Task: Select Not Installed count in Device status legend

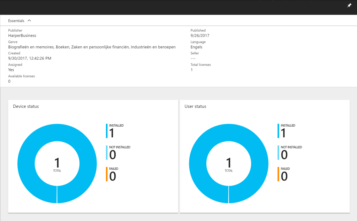Action: (112, 154)
